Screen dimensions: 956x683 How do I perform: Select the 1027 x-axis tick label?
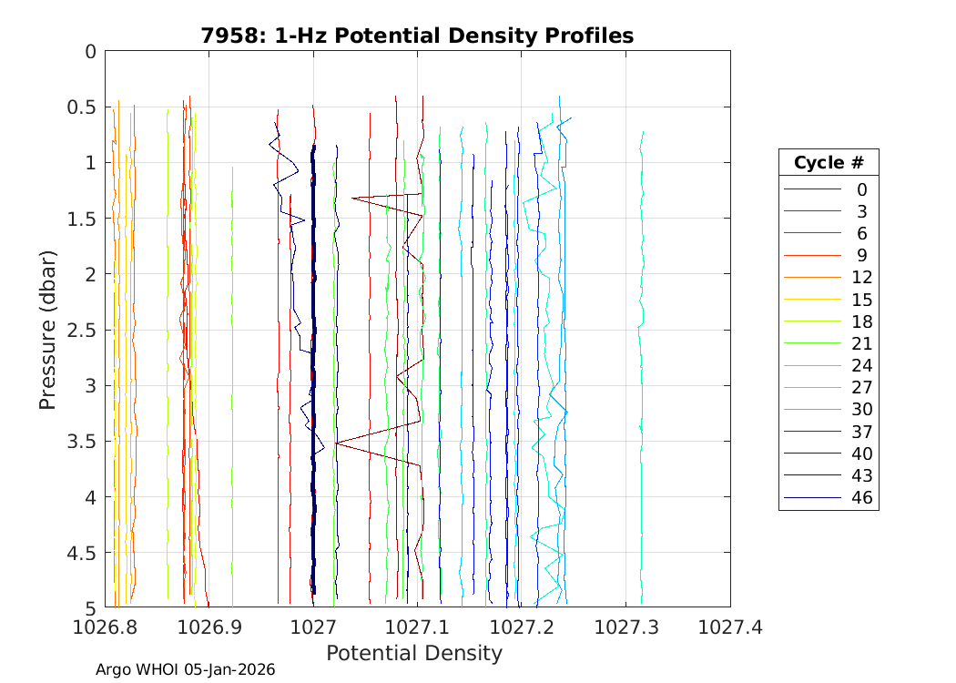[x=313, y=627]
